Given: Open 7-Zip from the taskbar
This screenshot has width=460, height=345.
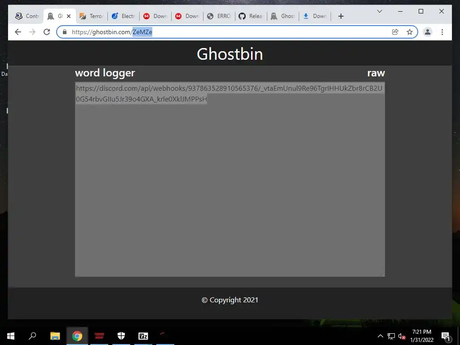Looking at the screenshot, I should click(x=143, y=336).
